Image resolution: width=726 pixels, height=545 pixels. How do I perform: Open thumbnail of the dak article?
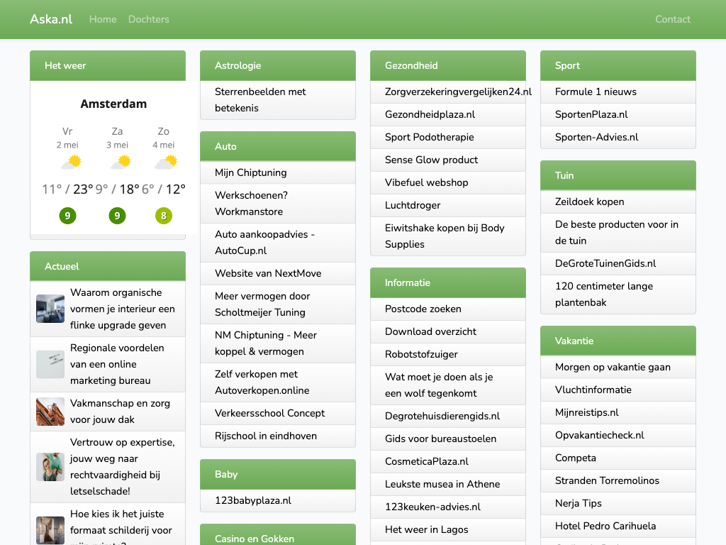[50, 412]
